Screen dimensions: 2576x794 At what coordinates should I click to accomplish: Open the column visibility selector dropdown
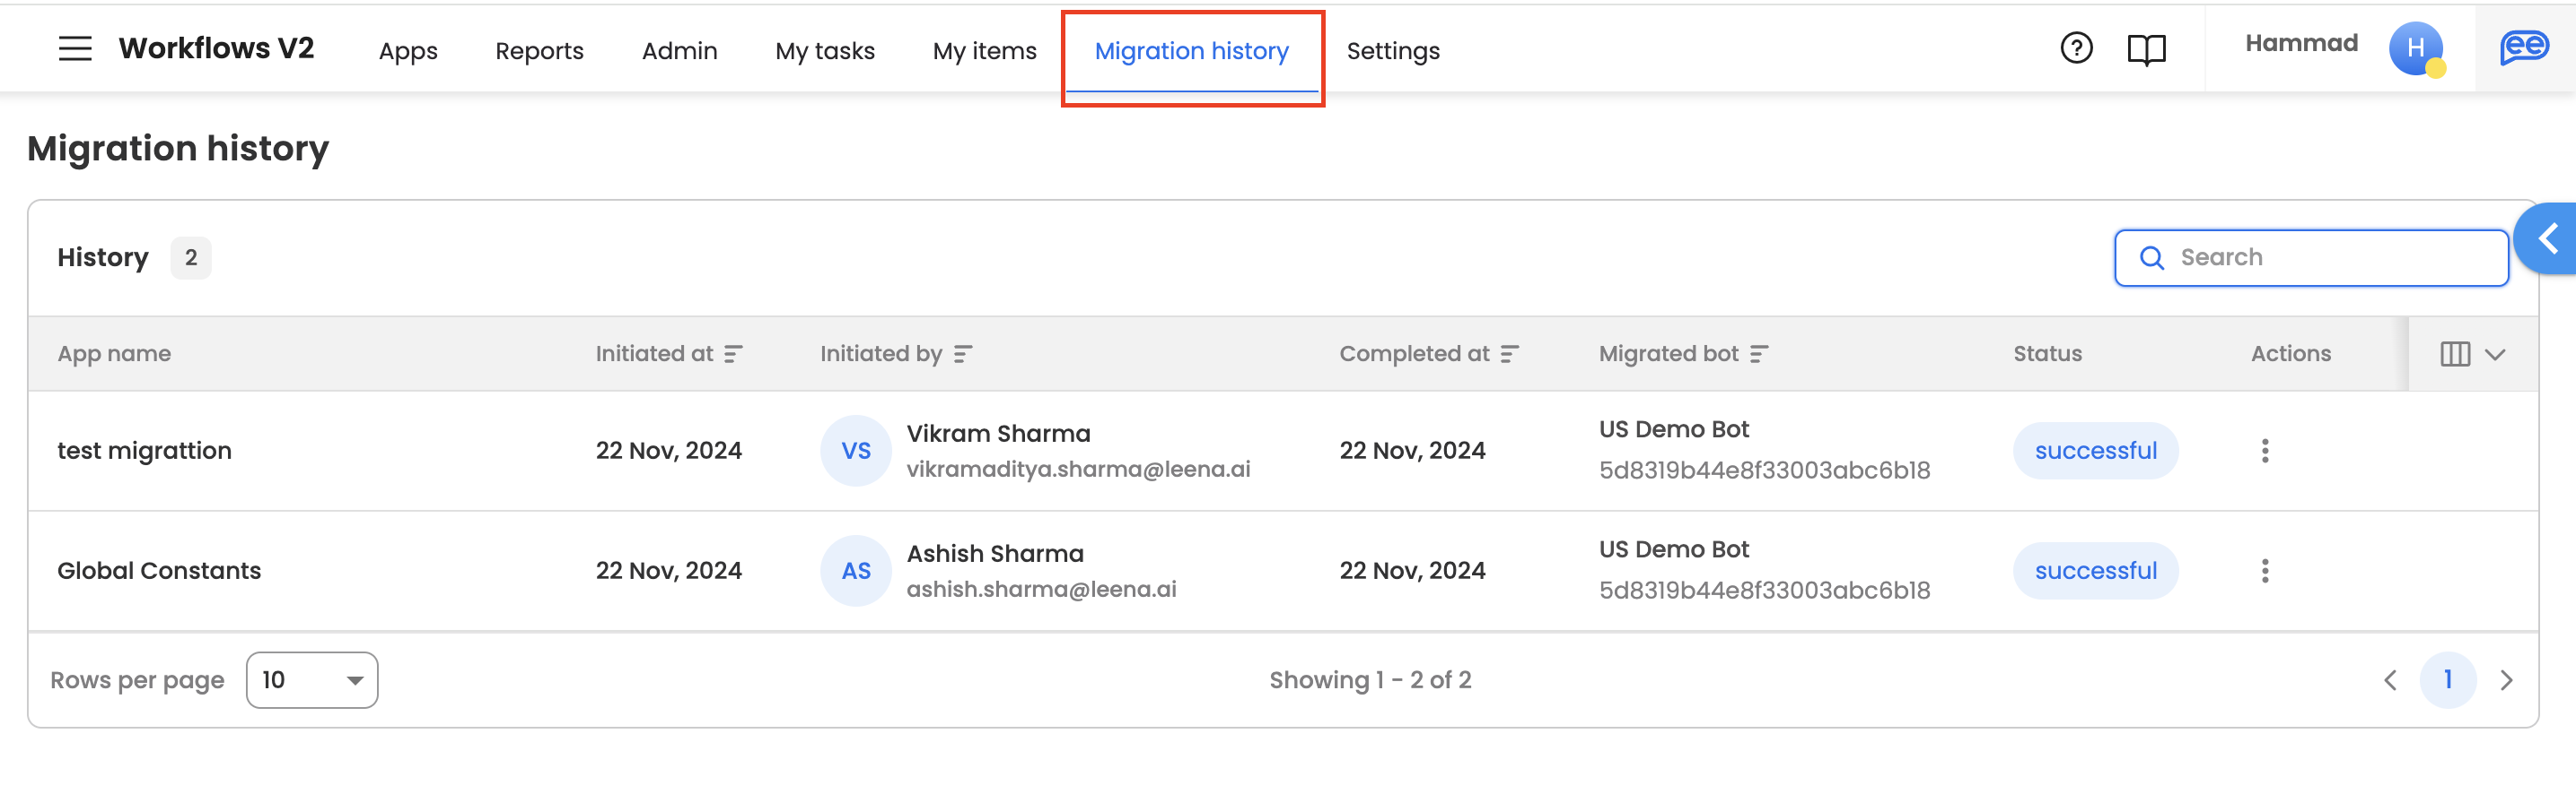tap(2472, 354)
